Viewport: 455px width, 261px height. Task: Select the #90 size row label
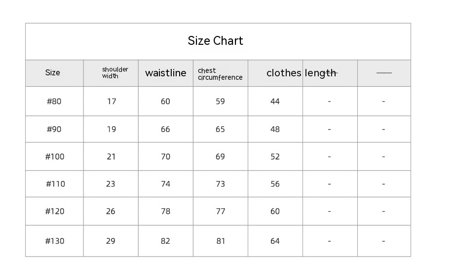(54, 130)
